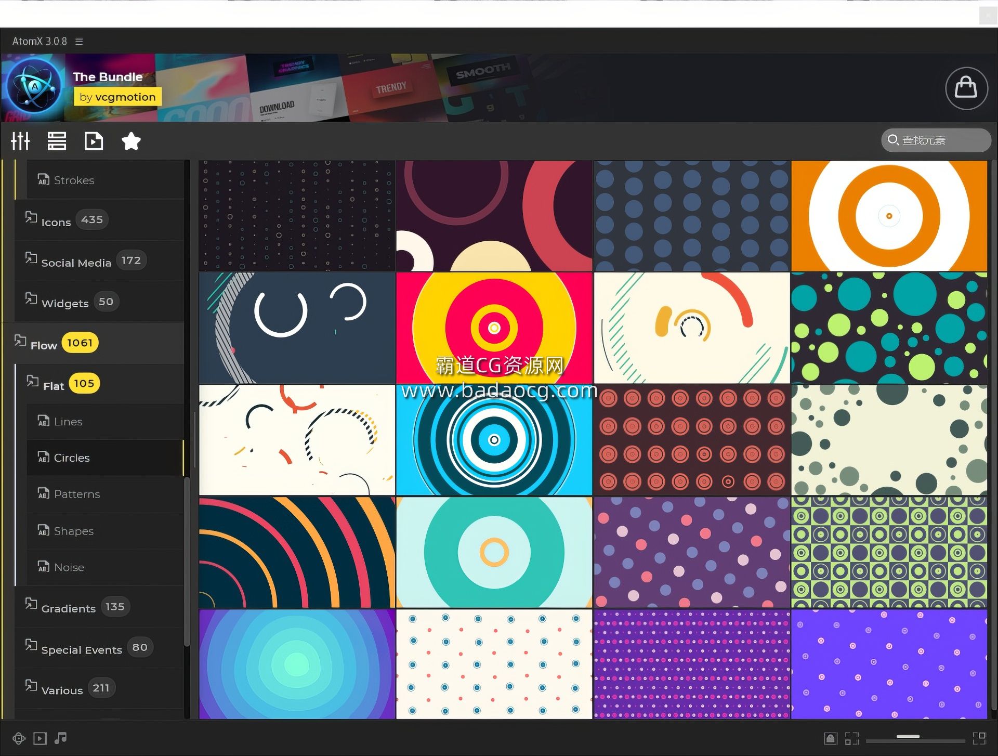Expand the Various 211 folder
998x756 pixels.
point(99,688)
